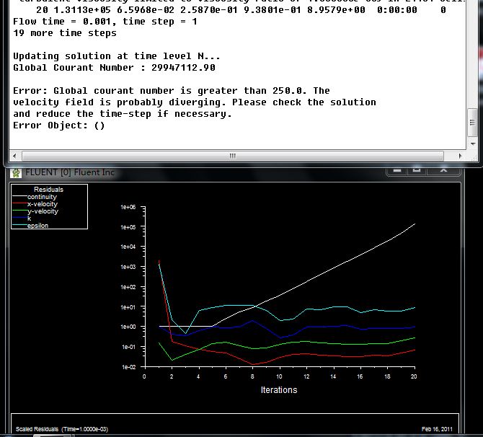Click the Residuals legend heading
This screenshot has width=483, height=437.
point(48,190)
